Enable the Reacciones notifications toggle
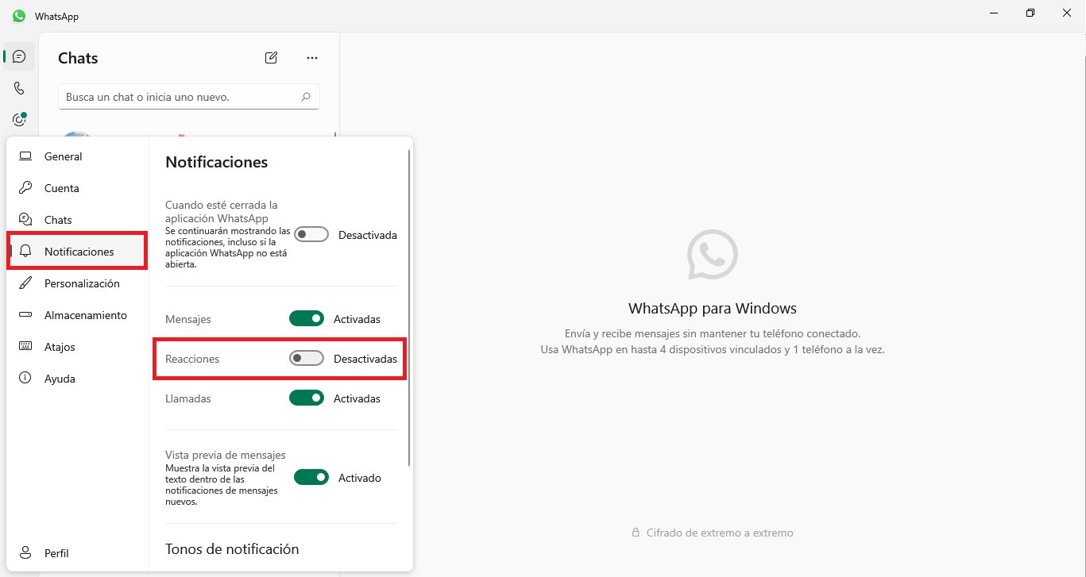 (307, 359)
